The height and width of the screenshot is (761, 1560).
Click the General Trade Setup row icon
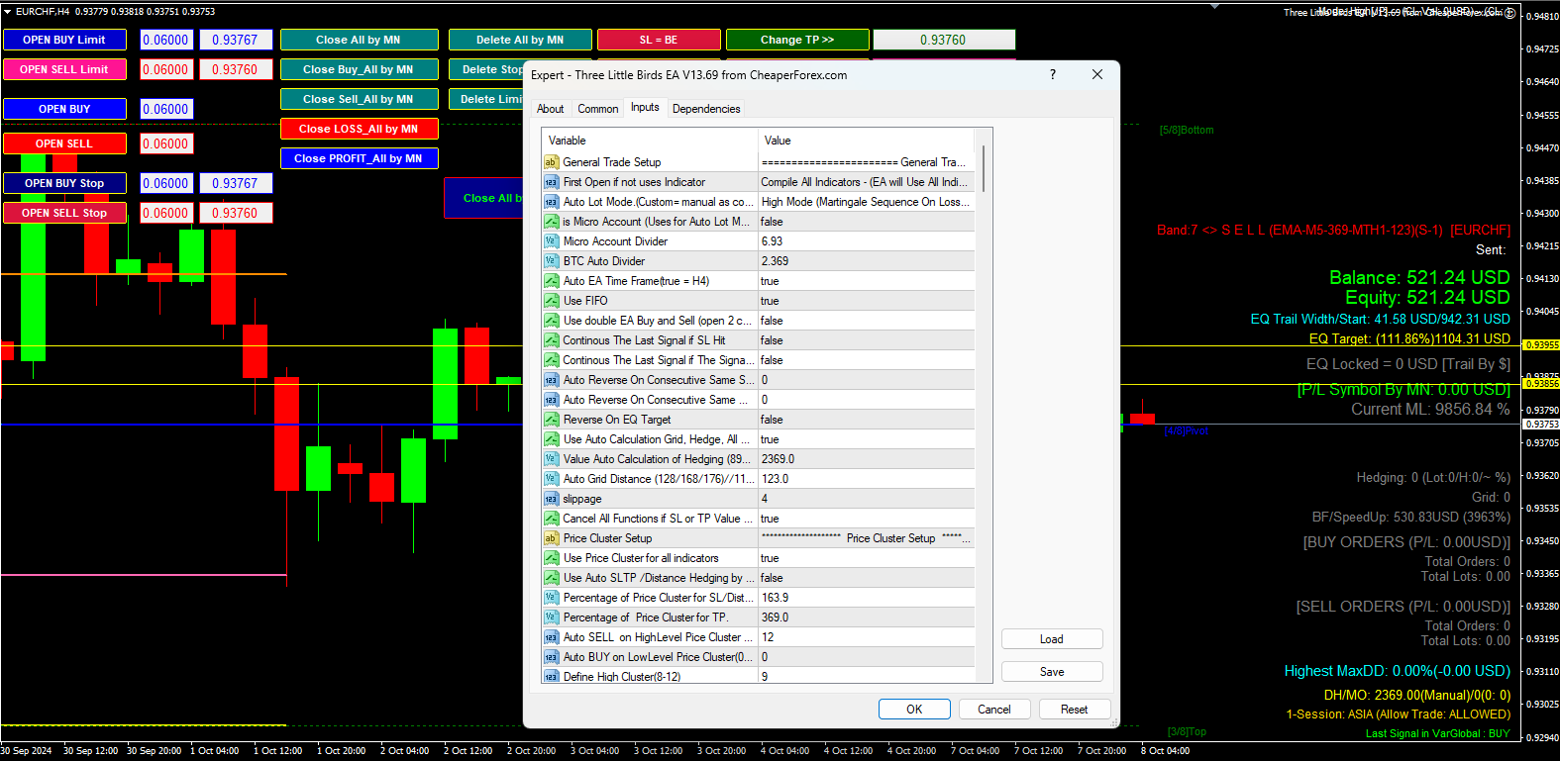[552, 162]
